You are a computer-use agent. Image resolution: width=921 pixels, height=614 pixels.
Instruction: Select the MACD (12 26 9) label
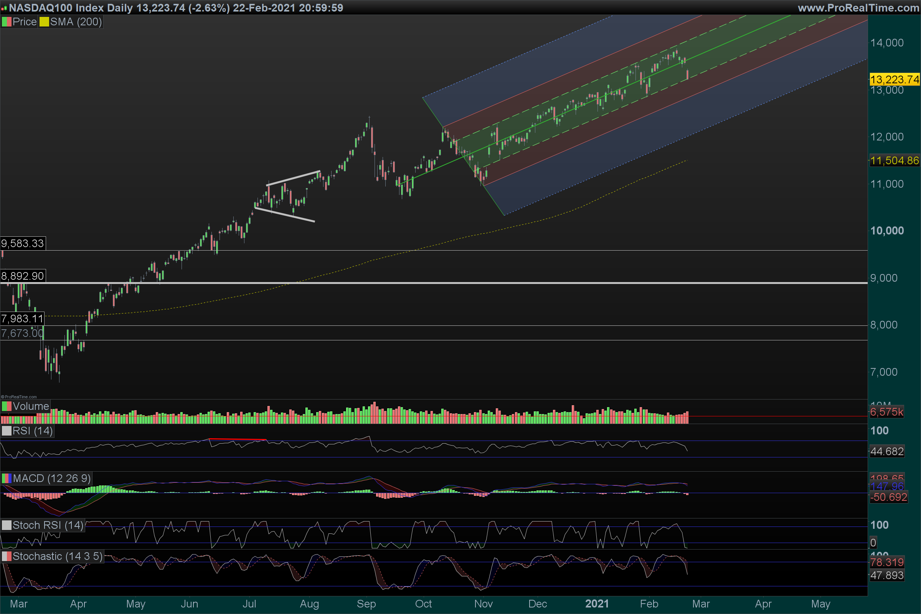coord(51,478)
